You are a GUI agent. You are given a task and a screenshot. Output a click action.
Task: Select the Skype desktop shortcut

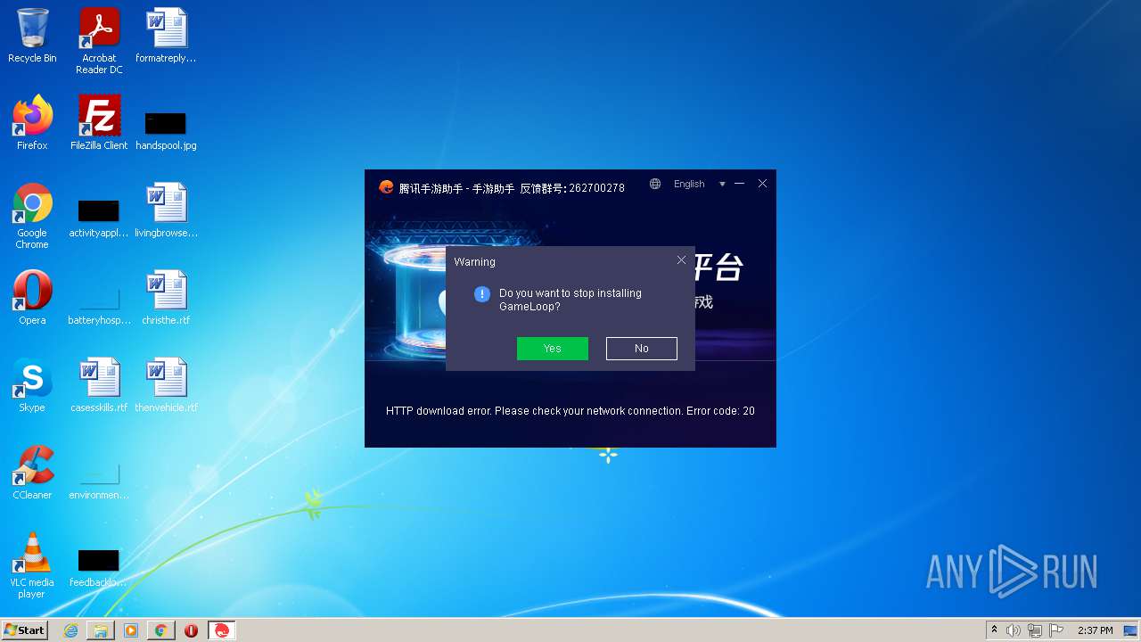[x=32, y=385]
